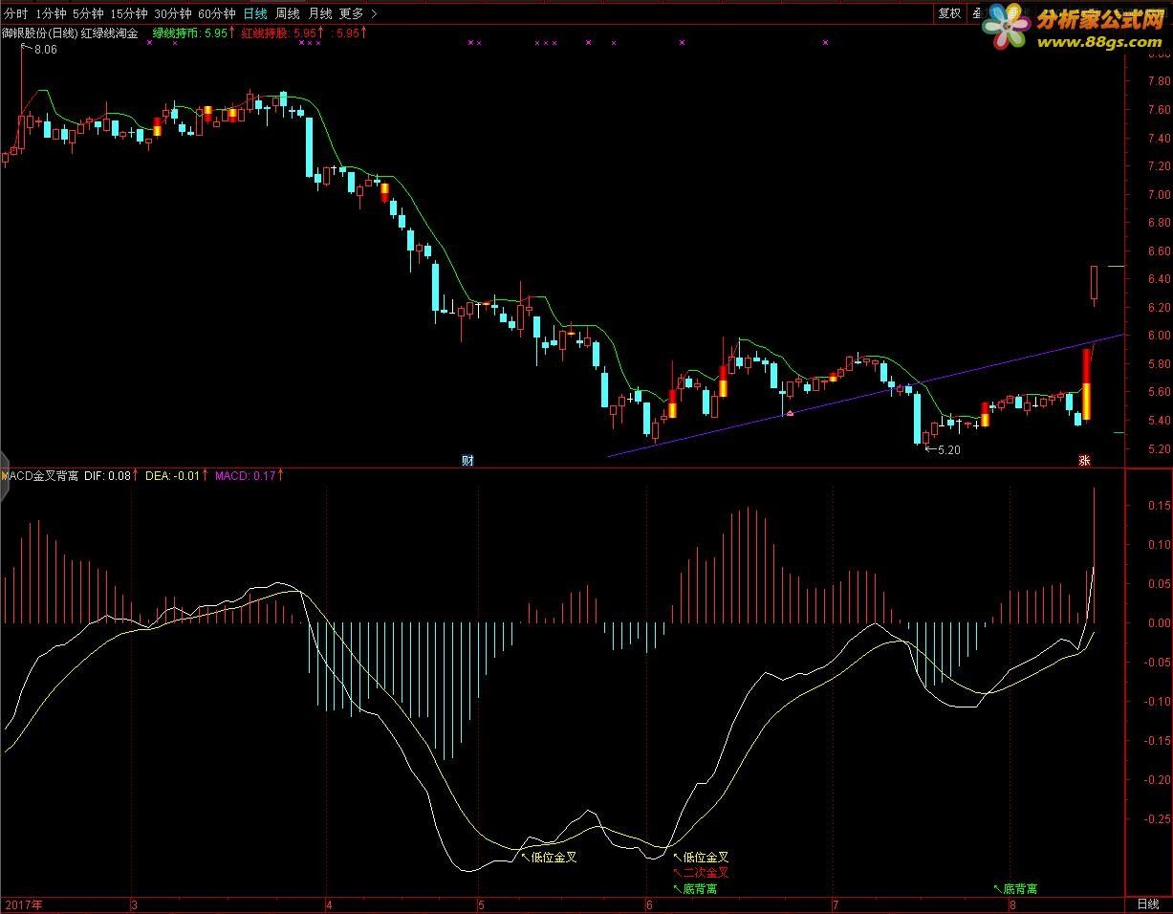Select the 30分钟 period tab
The height and width of the screenshot is (914, 1173).
click(x=172, y=13)
